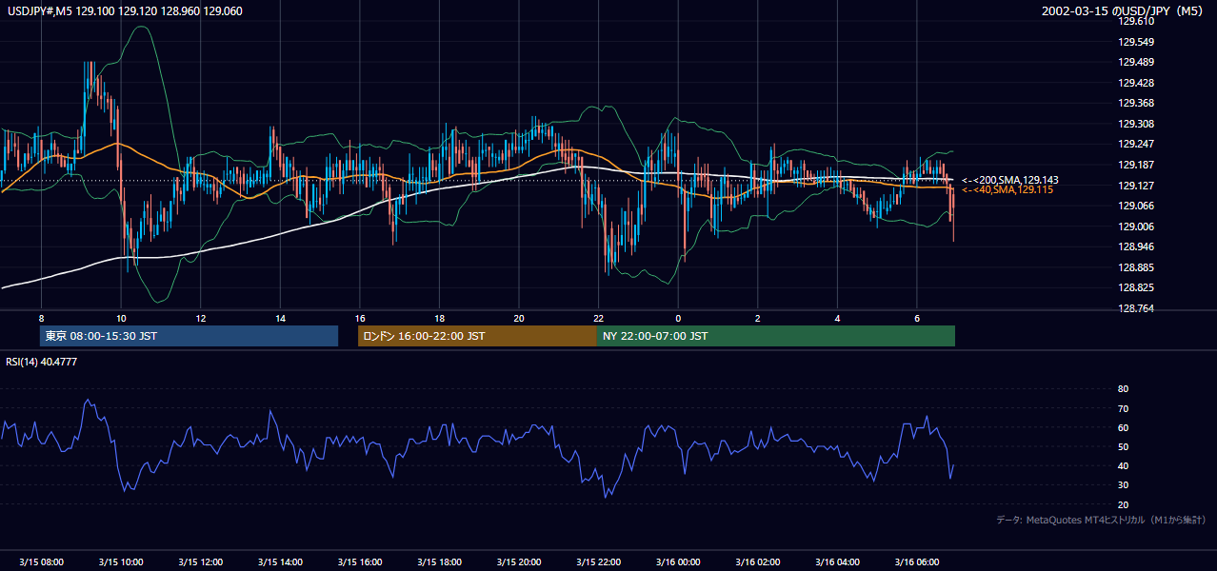Click the 3/15 14:00 time label
1217x571 pixels.
click(280, 562)
